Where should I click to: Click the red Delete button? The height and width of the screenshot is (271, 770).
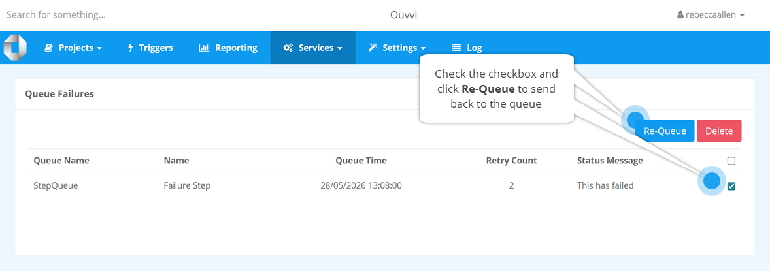coord(719,131)
